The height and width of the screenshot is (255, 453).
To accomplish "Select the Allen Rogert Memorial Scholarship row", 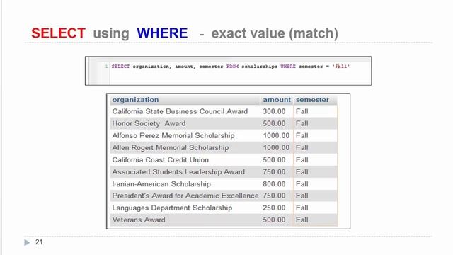I will 224,148.
